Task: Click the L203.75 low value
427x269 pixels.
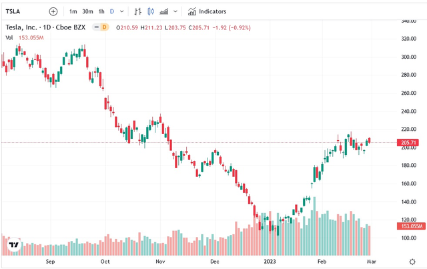Action: coord(175,27)
